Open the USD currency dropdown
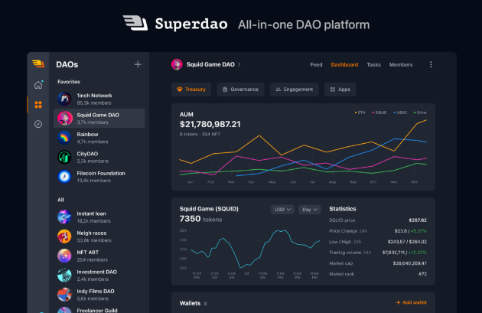 coord(282,210)
